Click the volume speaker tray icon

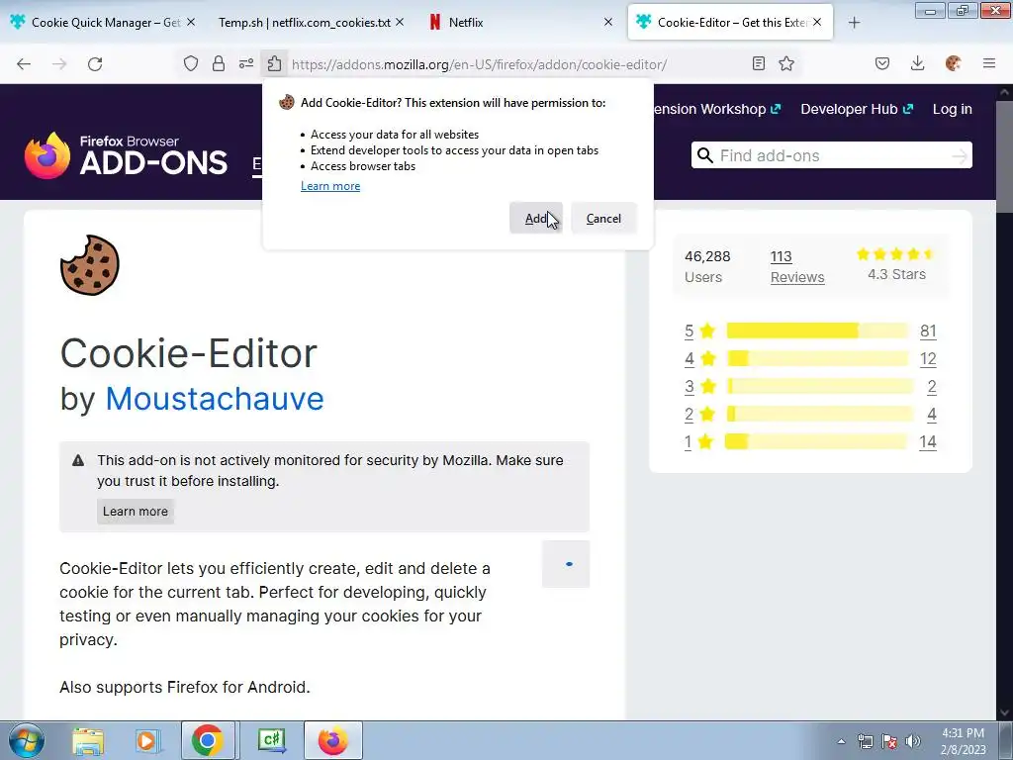click(913, 741)
